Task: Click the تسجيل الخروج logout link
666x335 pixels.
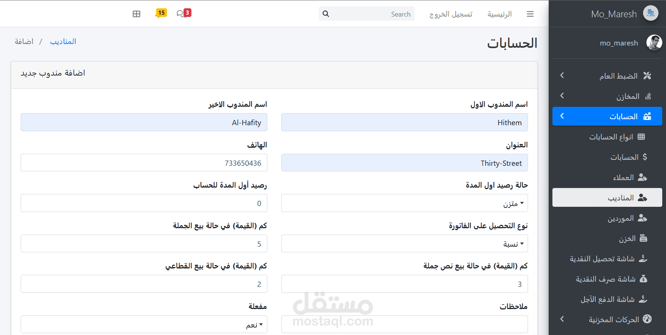Action: [x=451, y=14]
